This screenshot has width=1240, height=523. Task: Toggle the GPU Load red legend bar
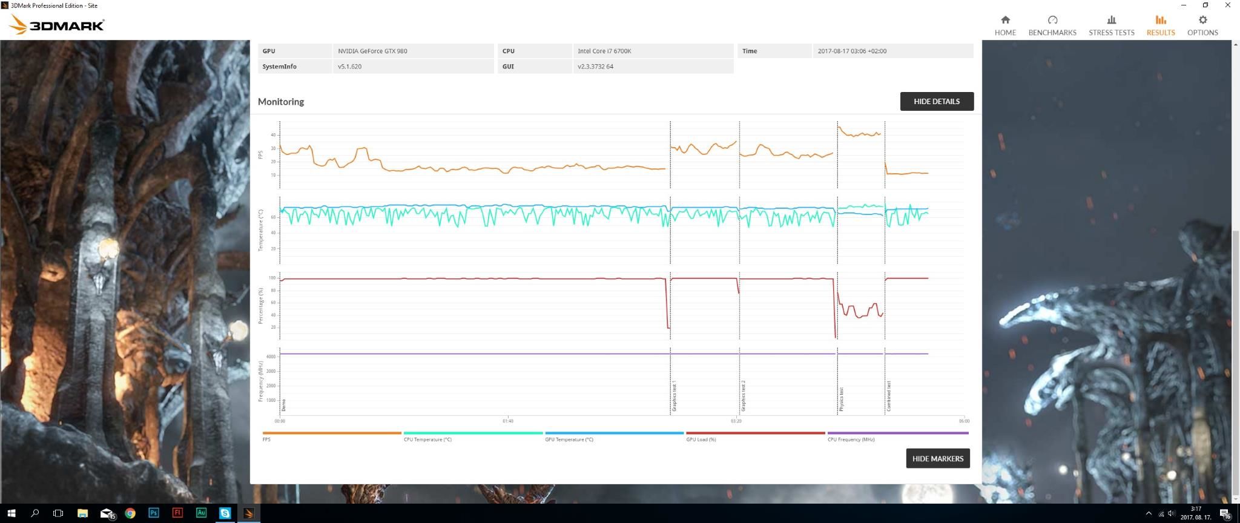[756, 433]
